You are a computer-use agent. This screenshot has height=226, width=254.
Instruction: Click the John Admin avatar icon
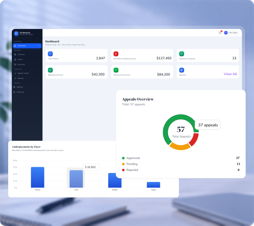click(x=225, y=33)
